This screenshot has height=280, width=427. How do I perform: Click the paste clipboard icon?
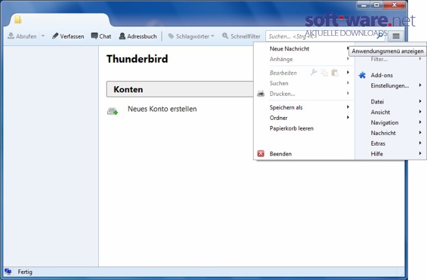(x=334, y=73)
